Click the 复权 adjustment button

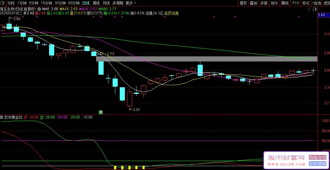pos(243,3)
